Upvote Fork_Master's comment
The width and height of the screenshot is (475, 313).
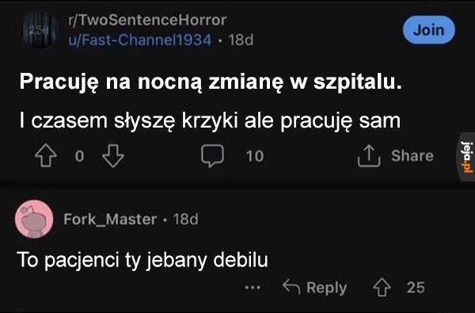coord(382,287)
